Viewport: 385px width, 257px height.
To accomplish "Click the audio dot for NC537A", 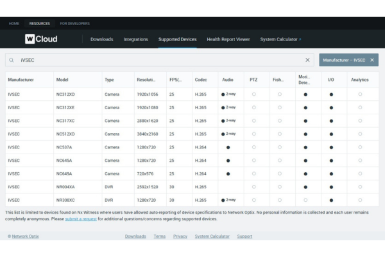I will coord(228,148).
